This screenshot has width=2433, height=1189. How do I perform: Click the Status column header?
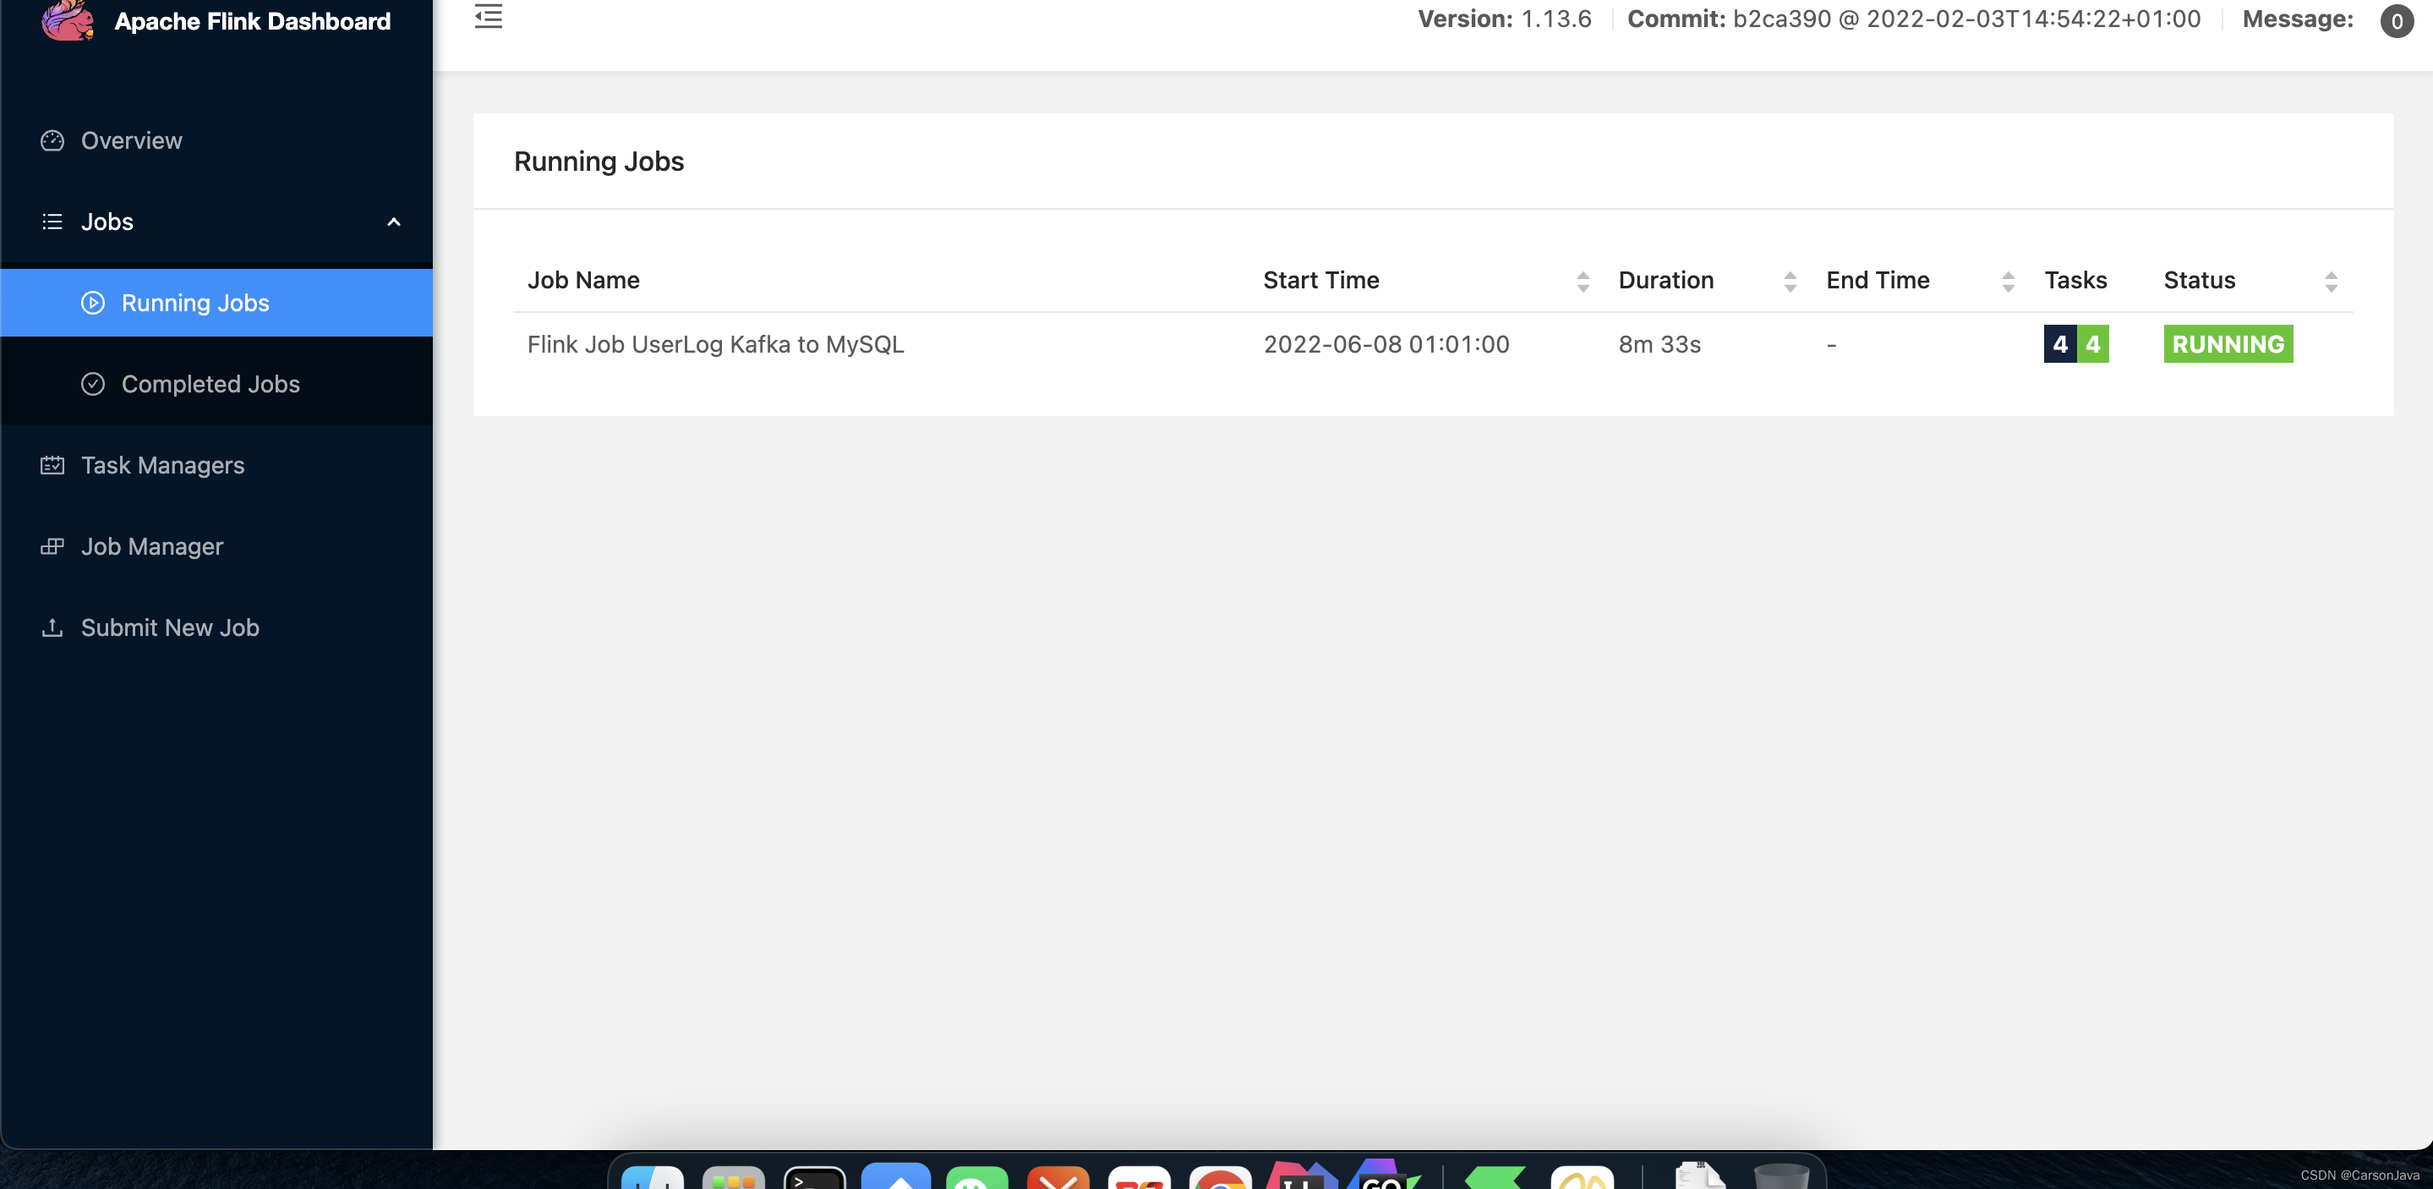coord(2200,280)
